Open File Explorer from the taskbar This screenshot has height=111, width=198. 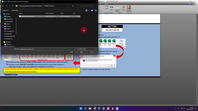click(x=90, y=109)
